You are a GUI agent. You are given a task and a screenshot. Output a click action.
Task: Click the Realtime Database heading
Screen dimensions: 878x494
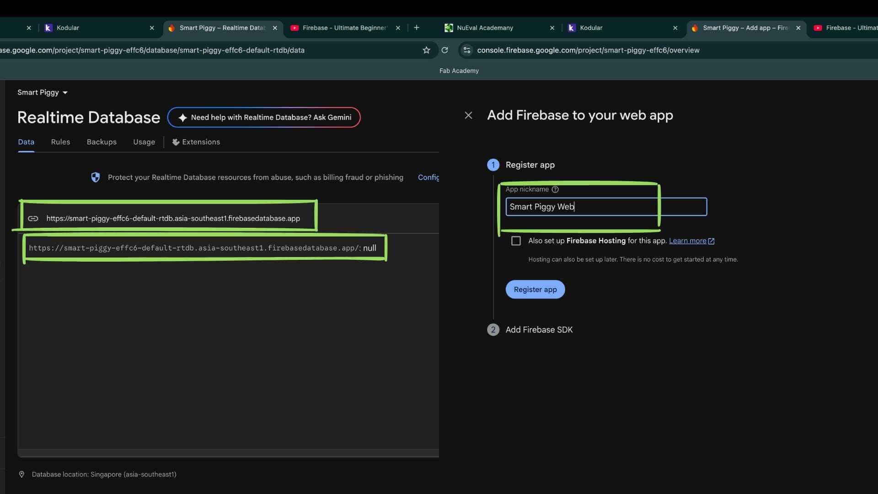click(x=89, y=118)
